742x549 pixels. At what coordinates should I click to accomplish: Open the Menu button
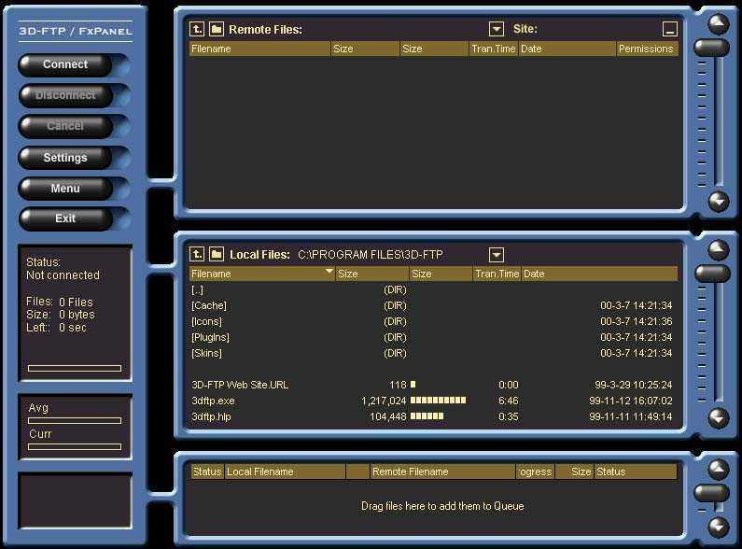(x=65, y=189)
